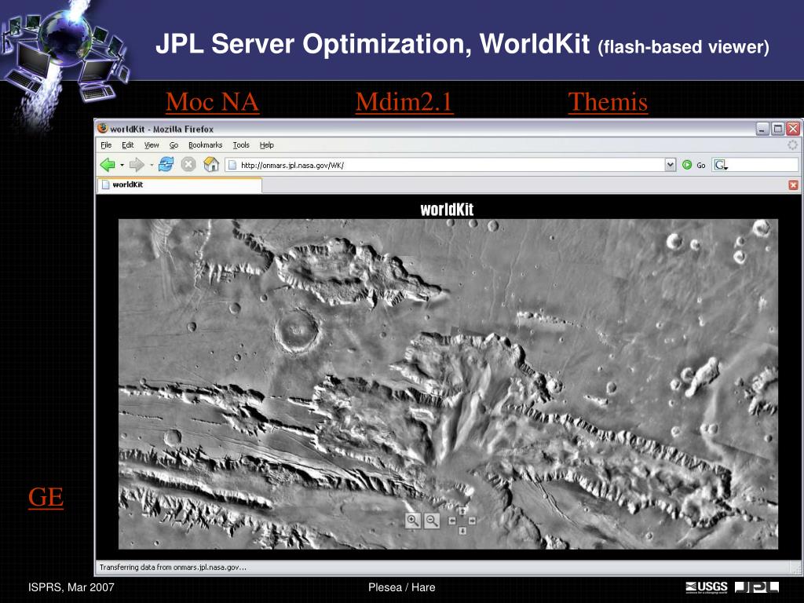The height and width of the screenshot is (603, 804).
Task: Pan the map right with arrow
Action: [472, 521]
